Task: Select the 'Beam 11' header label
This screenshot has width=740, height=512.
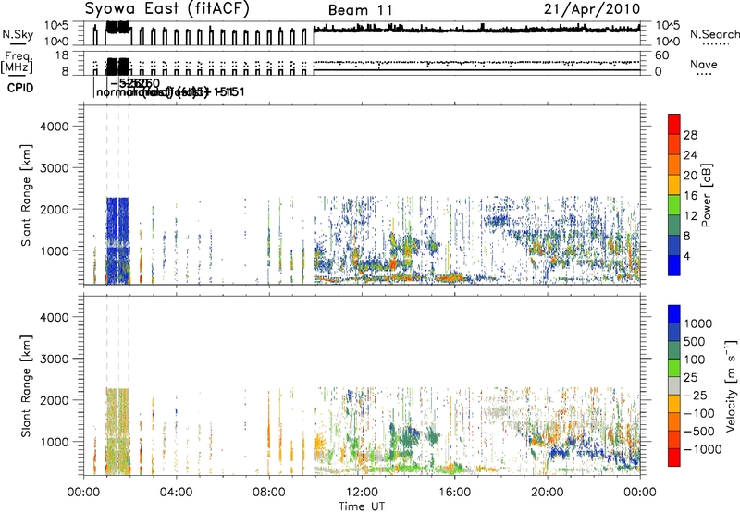Action: tap(360, 10)
